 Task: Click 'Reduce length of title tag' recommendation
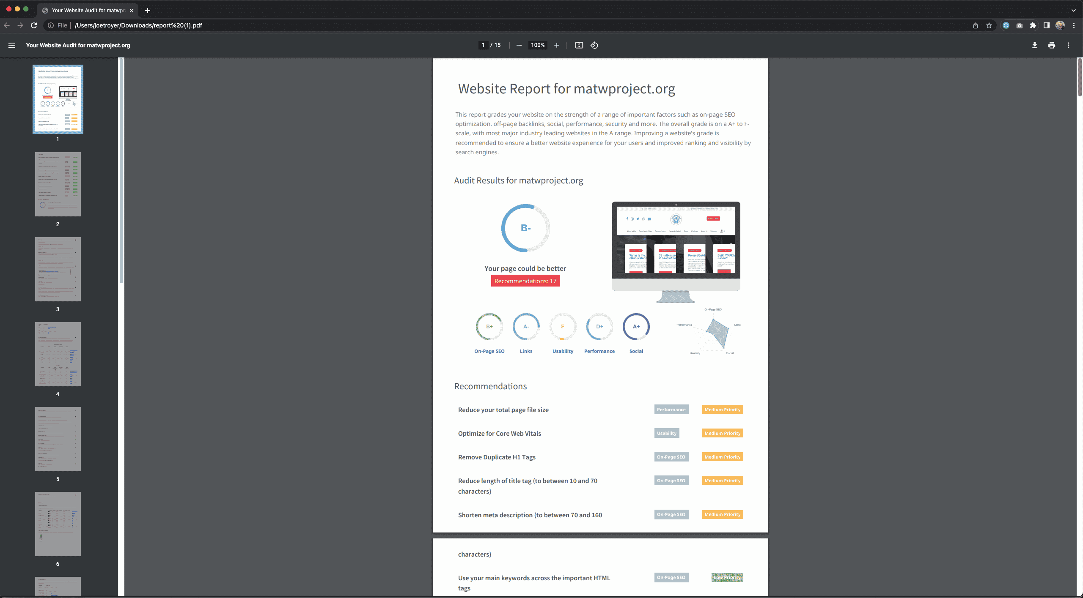point(528,486)
